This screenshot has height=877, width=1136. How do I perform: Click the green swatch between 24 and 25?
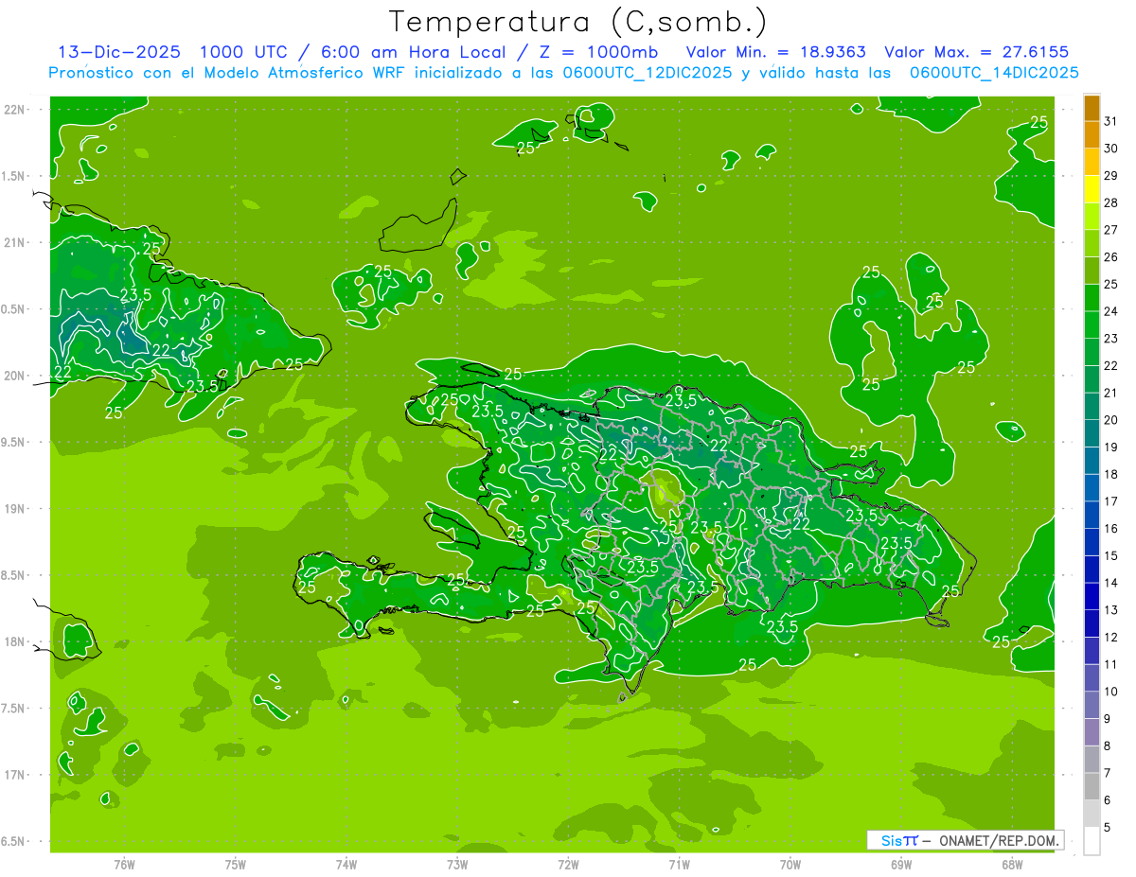click(x=1092, y=298)
